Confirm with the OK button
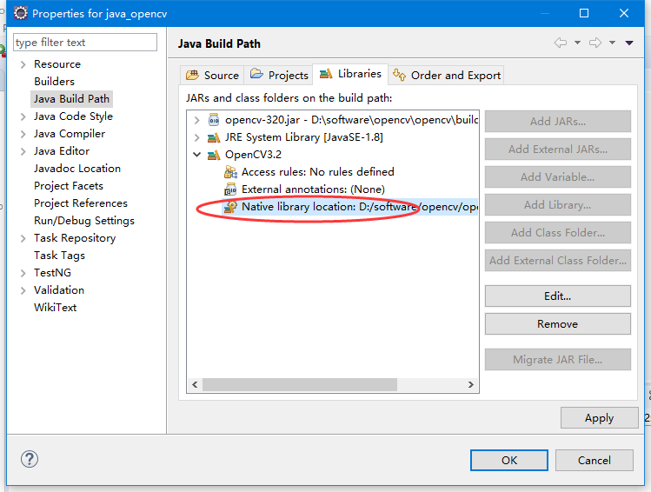Screen dimensions: 651x492 [509, 460]
